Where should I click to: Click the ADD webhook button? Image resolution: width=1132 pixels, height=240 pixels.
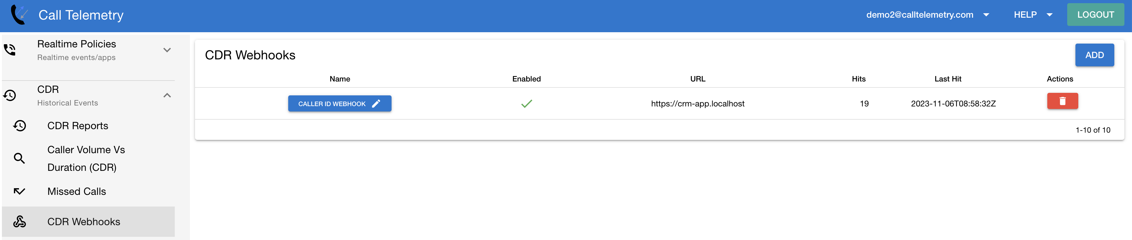click(x=1094, y=55)
